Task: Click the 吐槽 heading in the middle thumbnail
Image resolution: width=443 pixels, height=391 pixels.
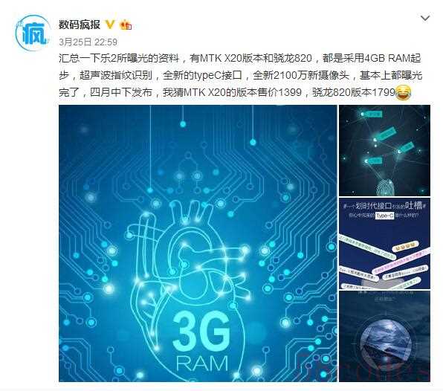Action: coord(414,205)
